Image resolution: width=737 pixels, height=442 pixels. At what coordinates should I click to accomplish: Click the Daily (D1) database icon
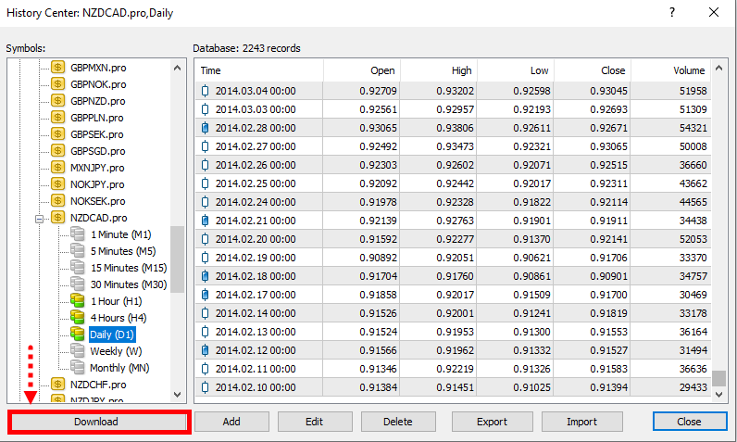click(x=79, y=335)
